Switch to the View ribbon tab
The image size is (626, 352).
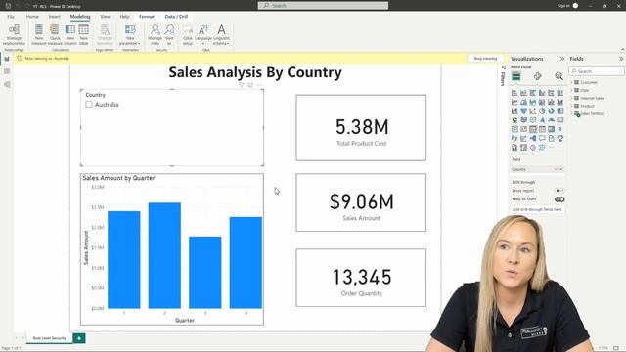point(105,17)
